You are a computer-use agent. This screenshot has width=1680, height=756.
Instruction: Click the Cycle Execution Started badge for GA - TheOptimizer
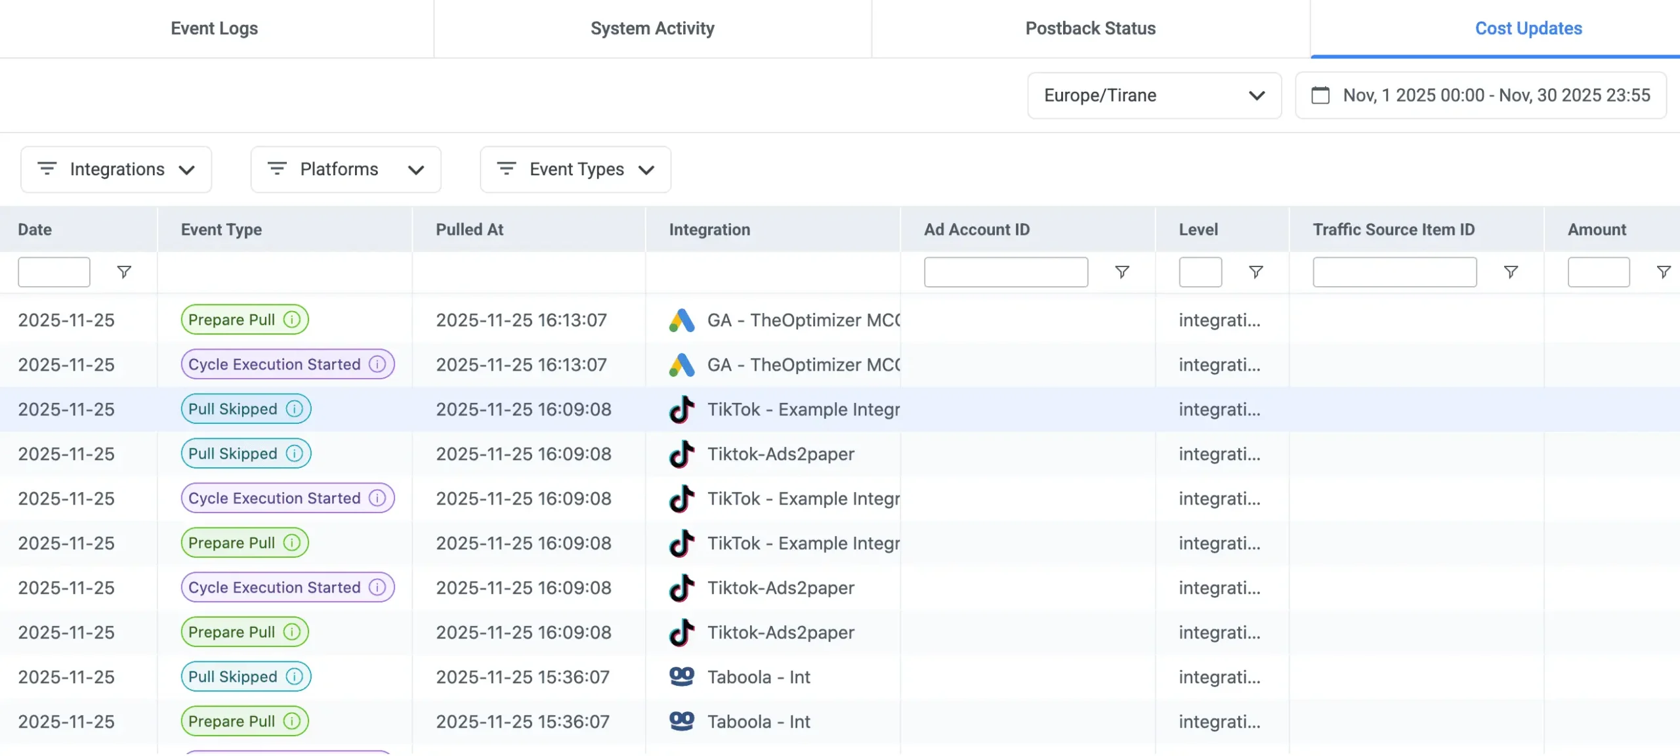(x=287, y=364)
